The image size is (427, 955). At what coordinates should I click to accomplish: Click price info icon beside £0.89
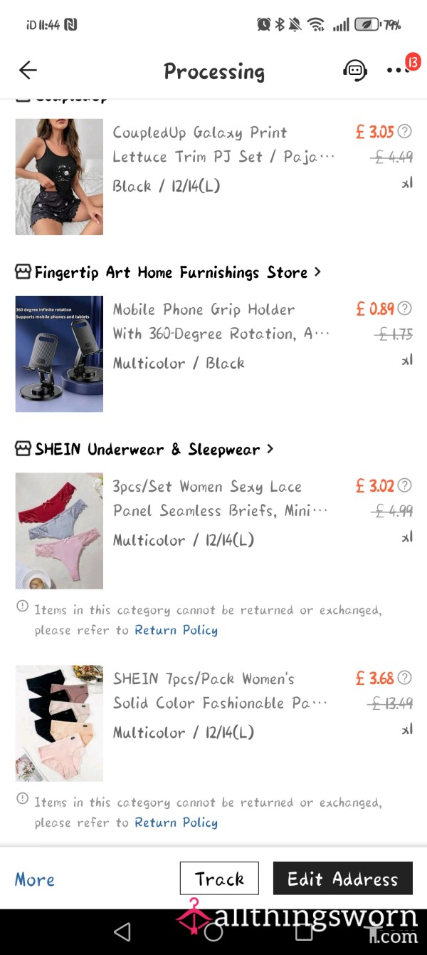(x=404, y=309)
